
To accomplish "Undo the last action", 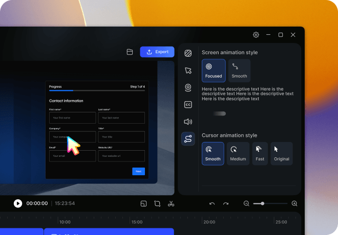I will pos(212,203).
